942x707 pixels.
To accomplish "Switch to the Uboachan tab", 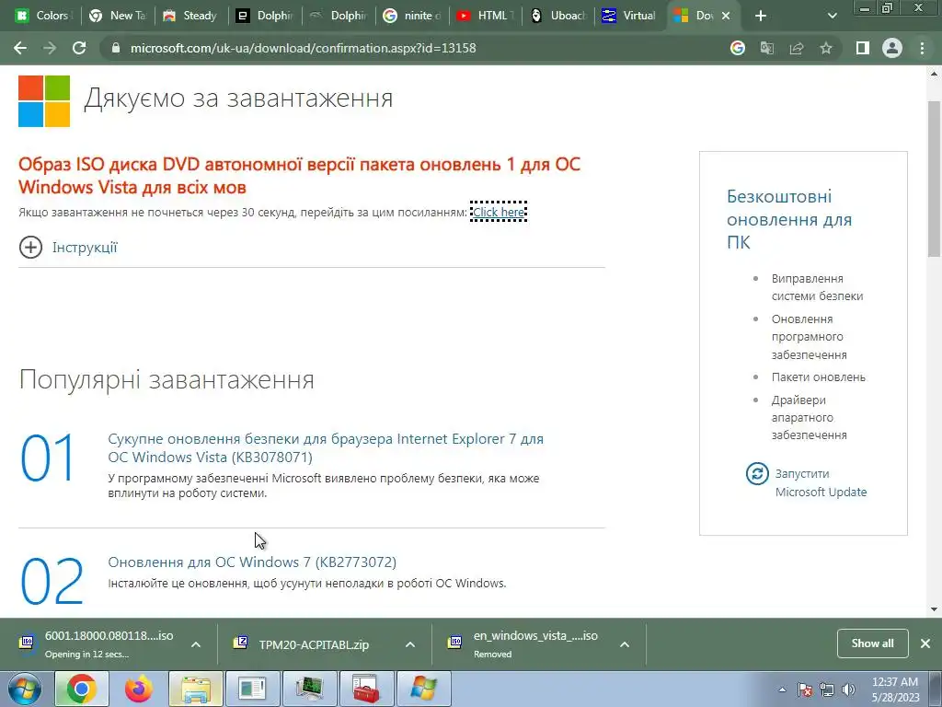I will coord(559,16).
